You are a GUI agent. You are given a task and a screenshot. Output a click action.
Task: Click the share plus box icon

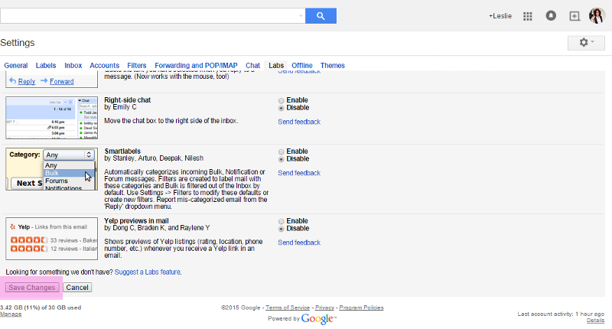(x=575, y=16)
